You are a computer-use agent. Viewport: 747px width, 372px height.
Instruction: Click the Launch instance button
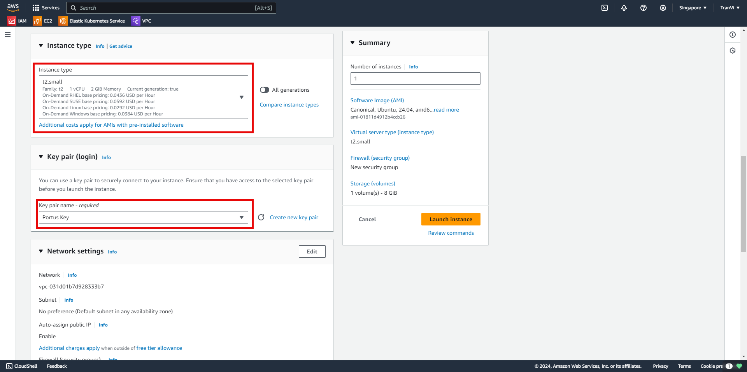(451, 219)
